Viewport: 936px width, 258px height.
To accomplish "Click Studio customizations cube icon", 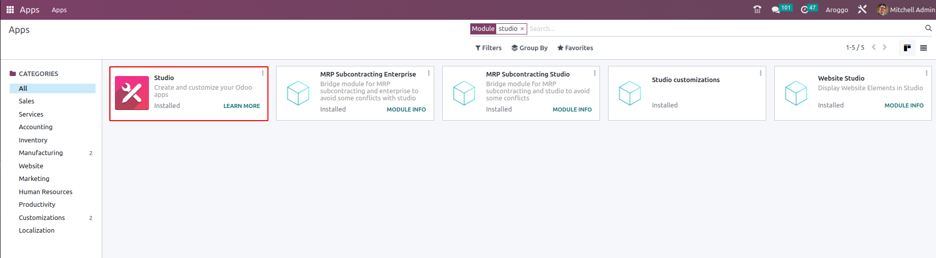I will [629, 93].
